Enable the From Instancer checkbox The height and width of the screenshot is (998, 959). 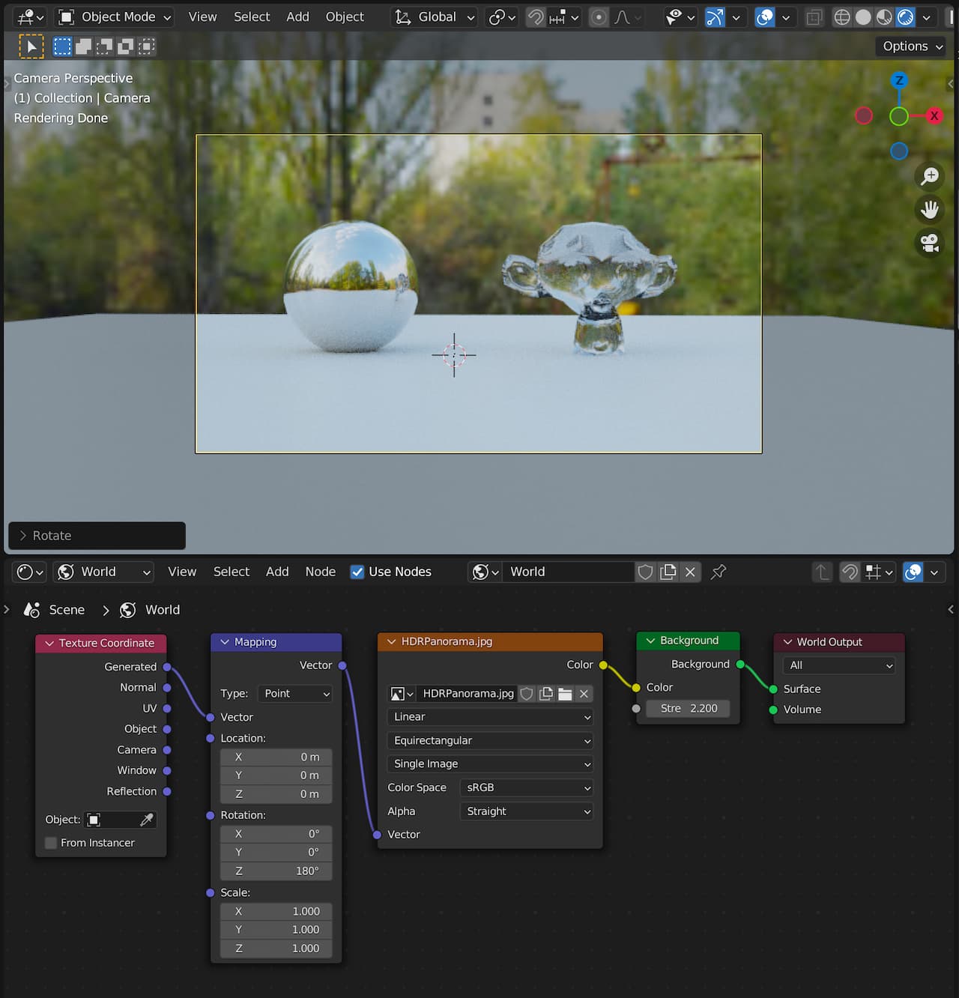51,843
